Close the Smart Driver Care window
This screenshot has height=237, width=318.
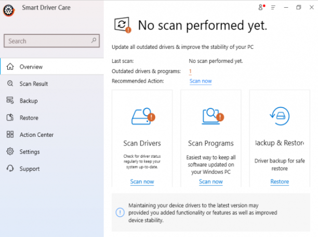(312, 7)
